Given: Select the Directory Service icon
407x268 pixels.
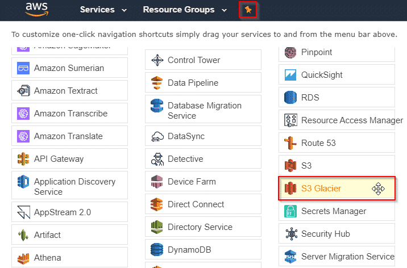Looking at the screenshot, I should (157, 227).
